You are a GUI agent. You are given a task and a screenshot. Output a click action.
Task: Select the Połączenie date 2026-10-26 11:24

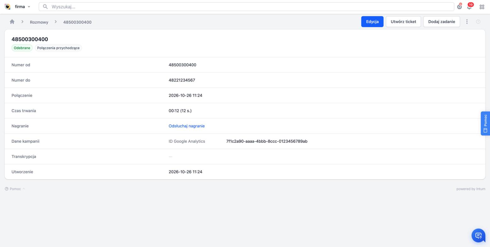185,95
